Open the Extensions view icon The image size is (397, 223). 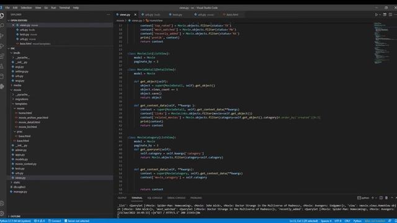[2, 56]
